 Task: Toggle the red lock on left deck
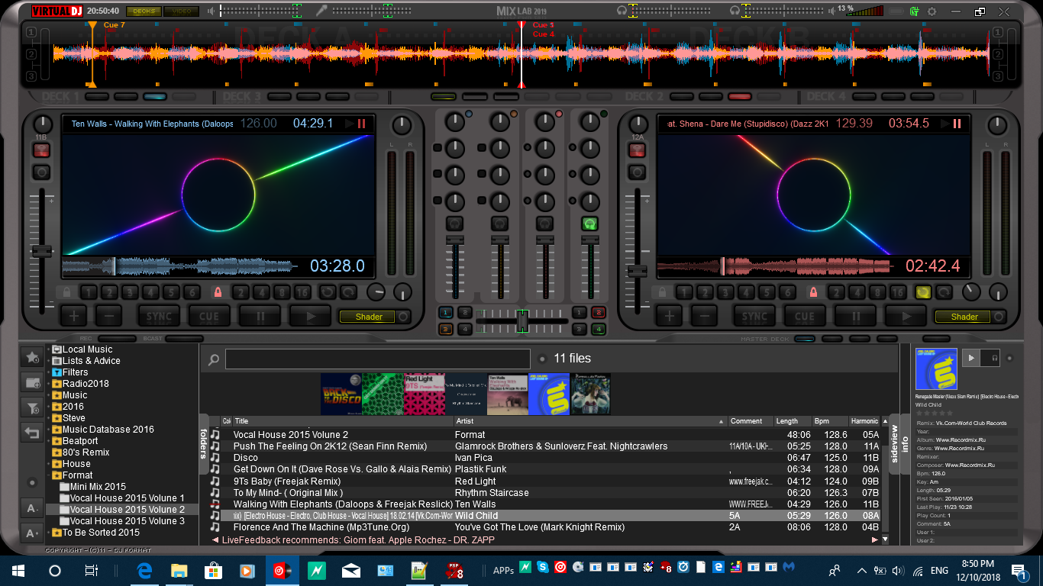click(x=218, y=292)
